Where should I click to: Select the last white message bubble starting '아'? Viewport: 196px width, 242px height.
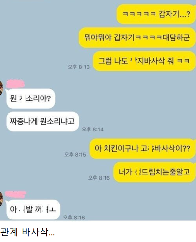coord(33,210)
